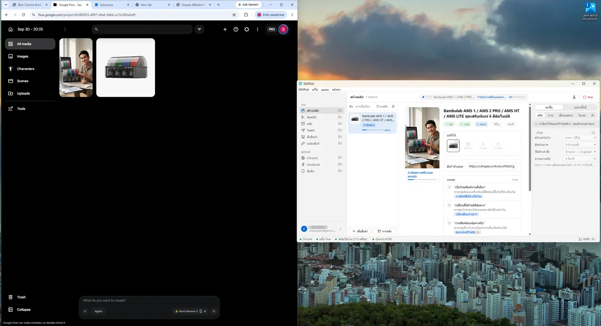Switch to the Extensions Chrome tab

[110, 5]
